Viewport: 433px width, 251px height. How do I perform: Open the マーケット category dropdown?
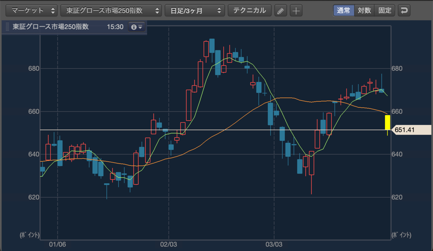pyautogui.click(x=32, y=10)
